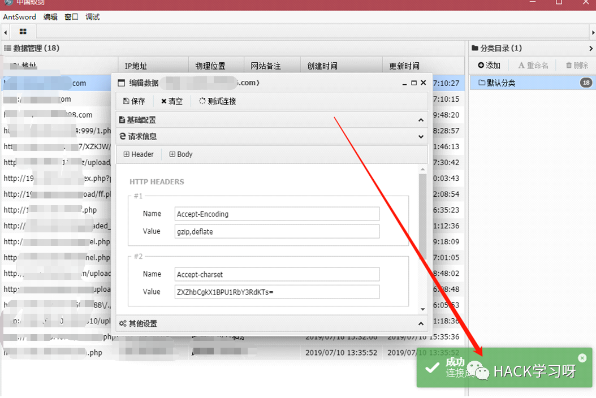Image resolution: width=596 pixels, height=398 pixels.
Task: Click 添加 to add a category
Action: pyautogui.click(x=489, y=66)
